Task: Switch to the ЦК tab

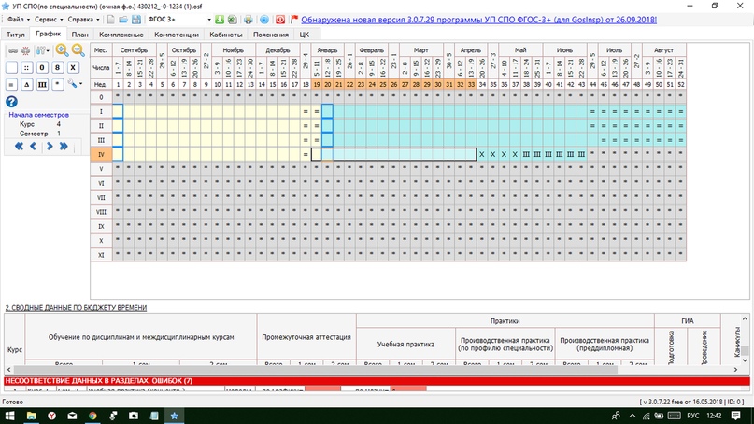Action: [305, 35]
